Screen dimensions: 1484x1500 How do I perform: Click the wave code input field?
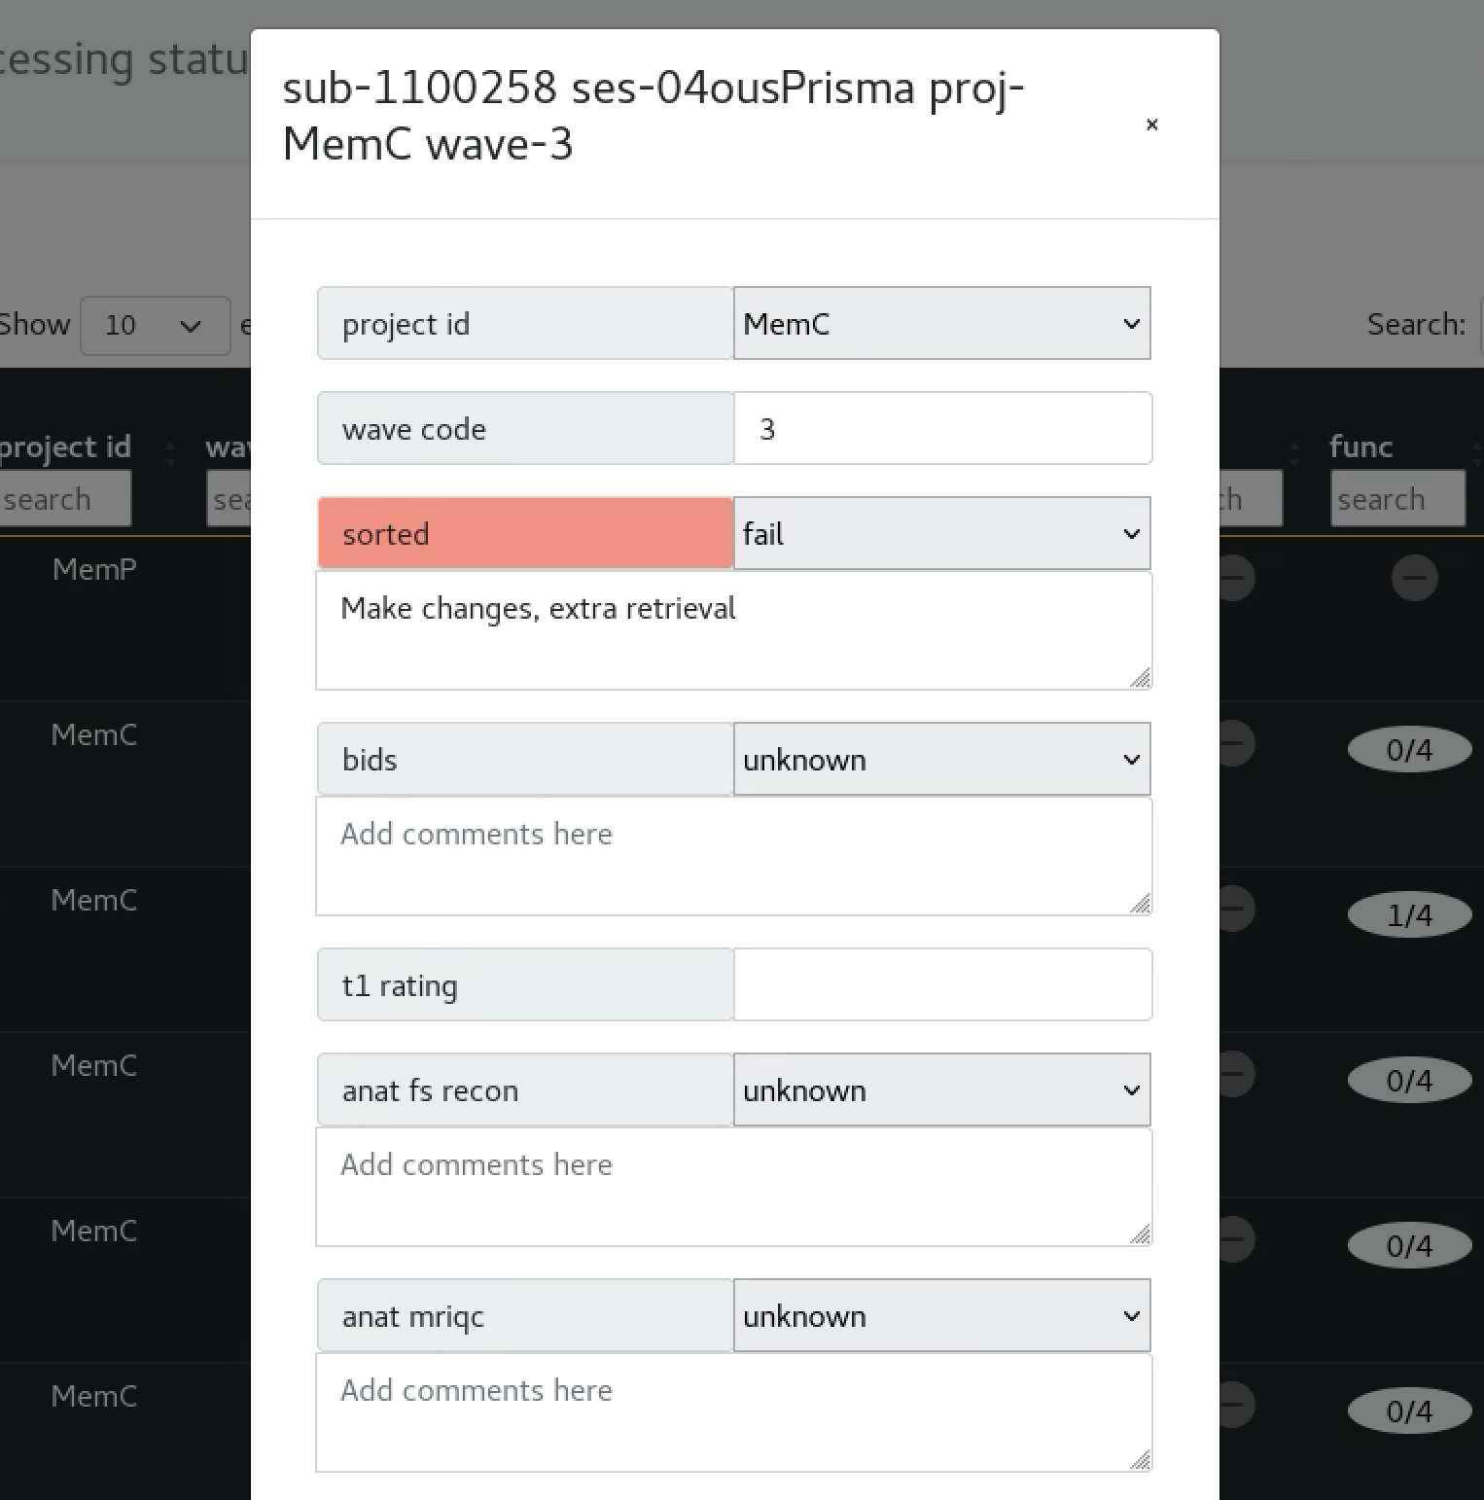tap(941, 429)
